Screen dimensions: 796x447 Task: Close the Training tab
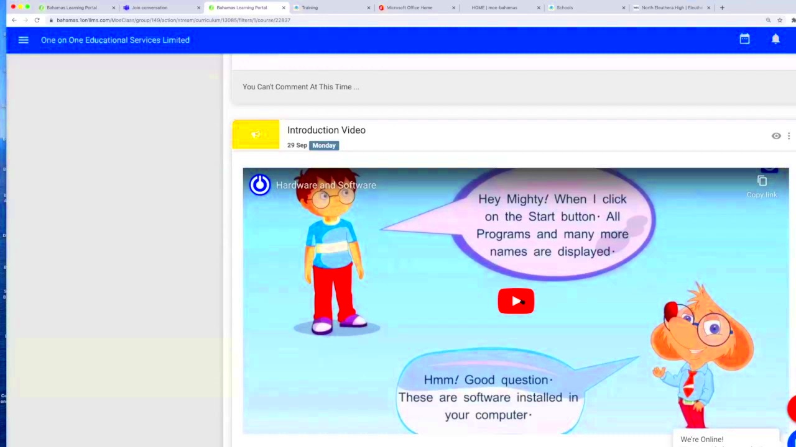click(x=369, y=8)
